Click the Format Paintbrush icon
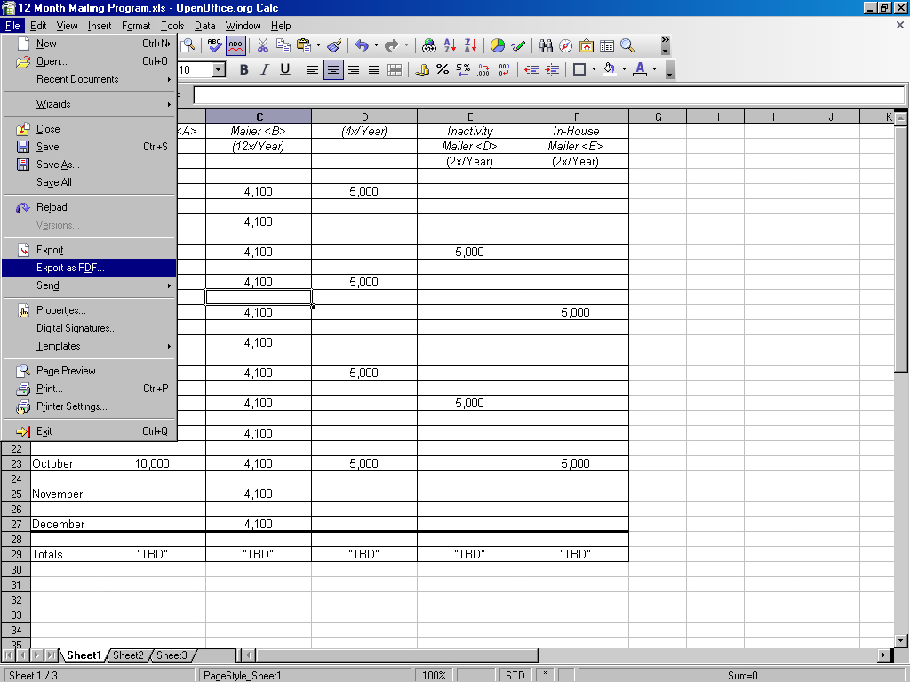 point(334,45)
